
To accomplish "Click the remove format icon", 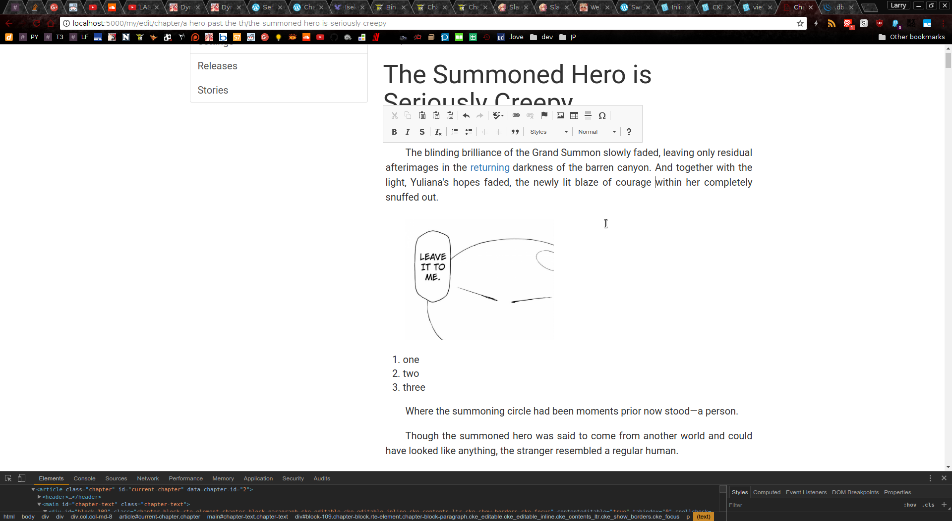I will 438,132.
